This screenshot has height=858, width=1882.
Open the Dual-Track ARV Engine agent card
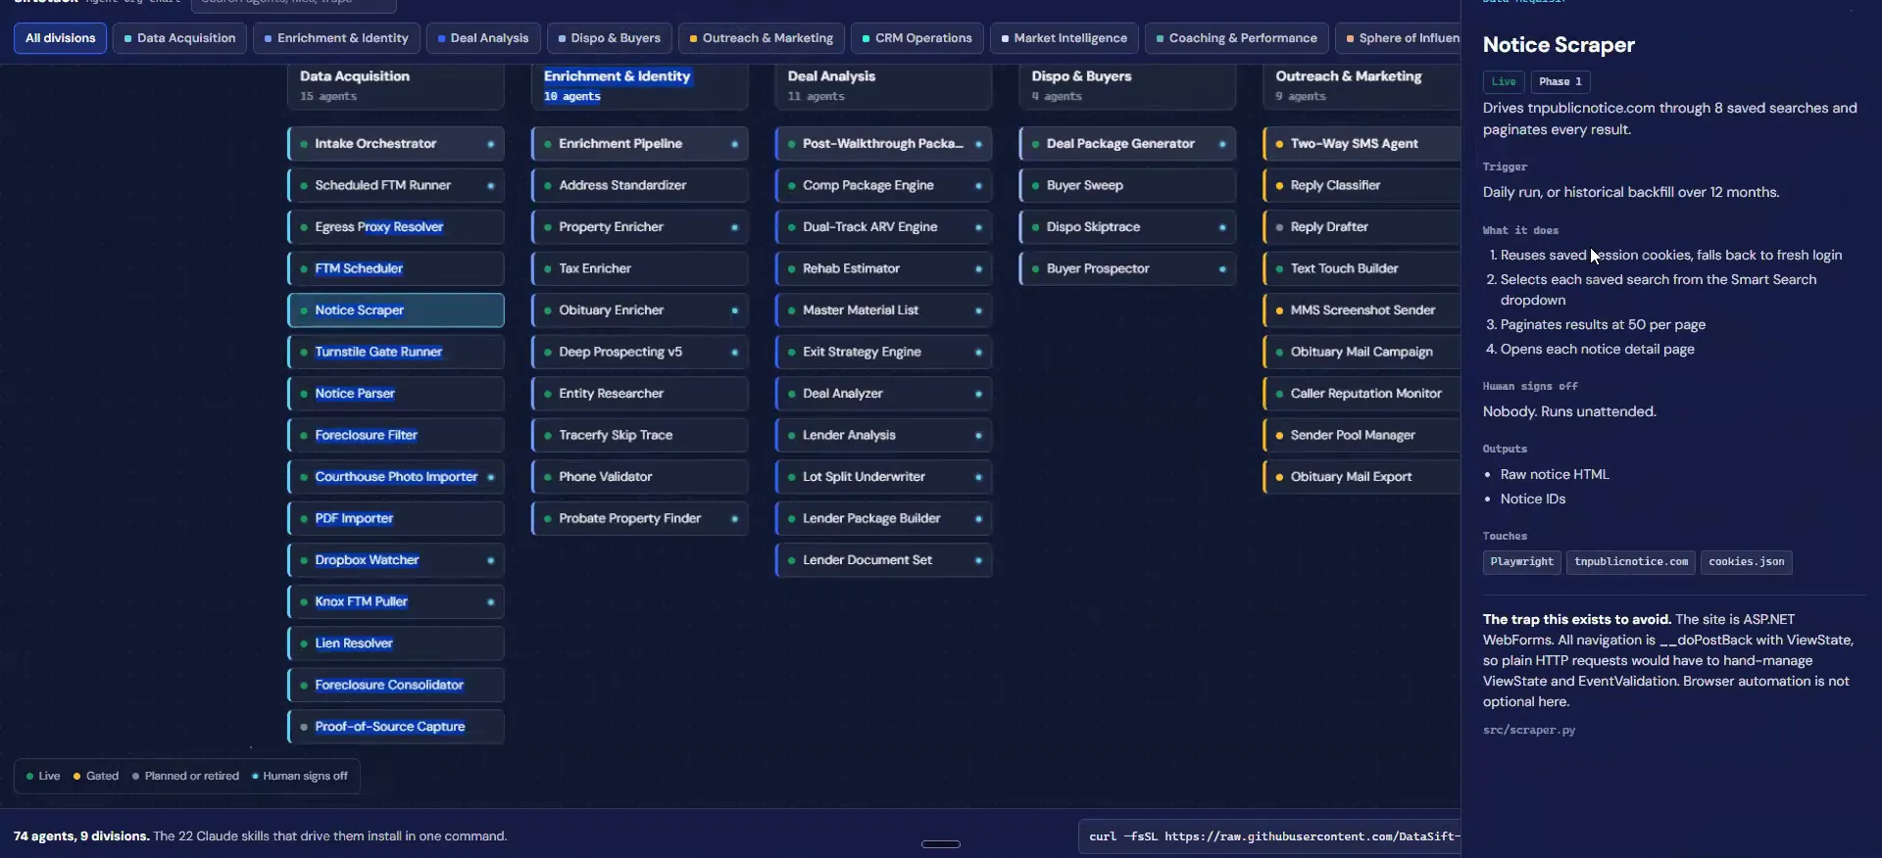[x=884, y=227]
